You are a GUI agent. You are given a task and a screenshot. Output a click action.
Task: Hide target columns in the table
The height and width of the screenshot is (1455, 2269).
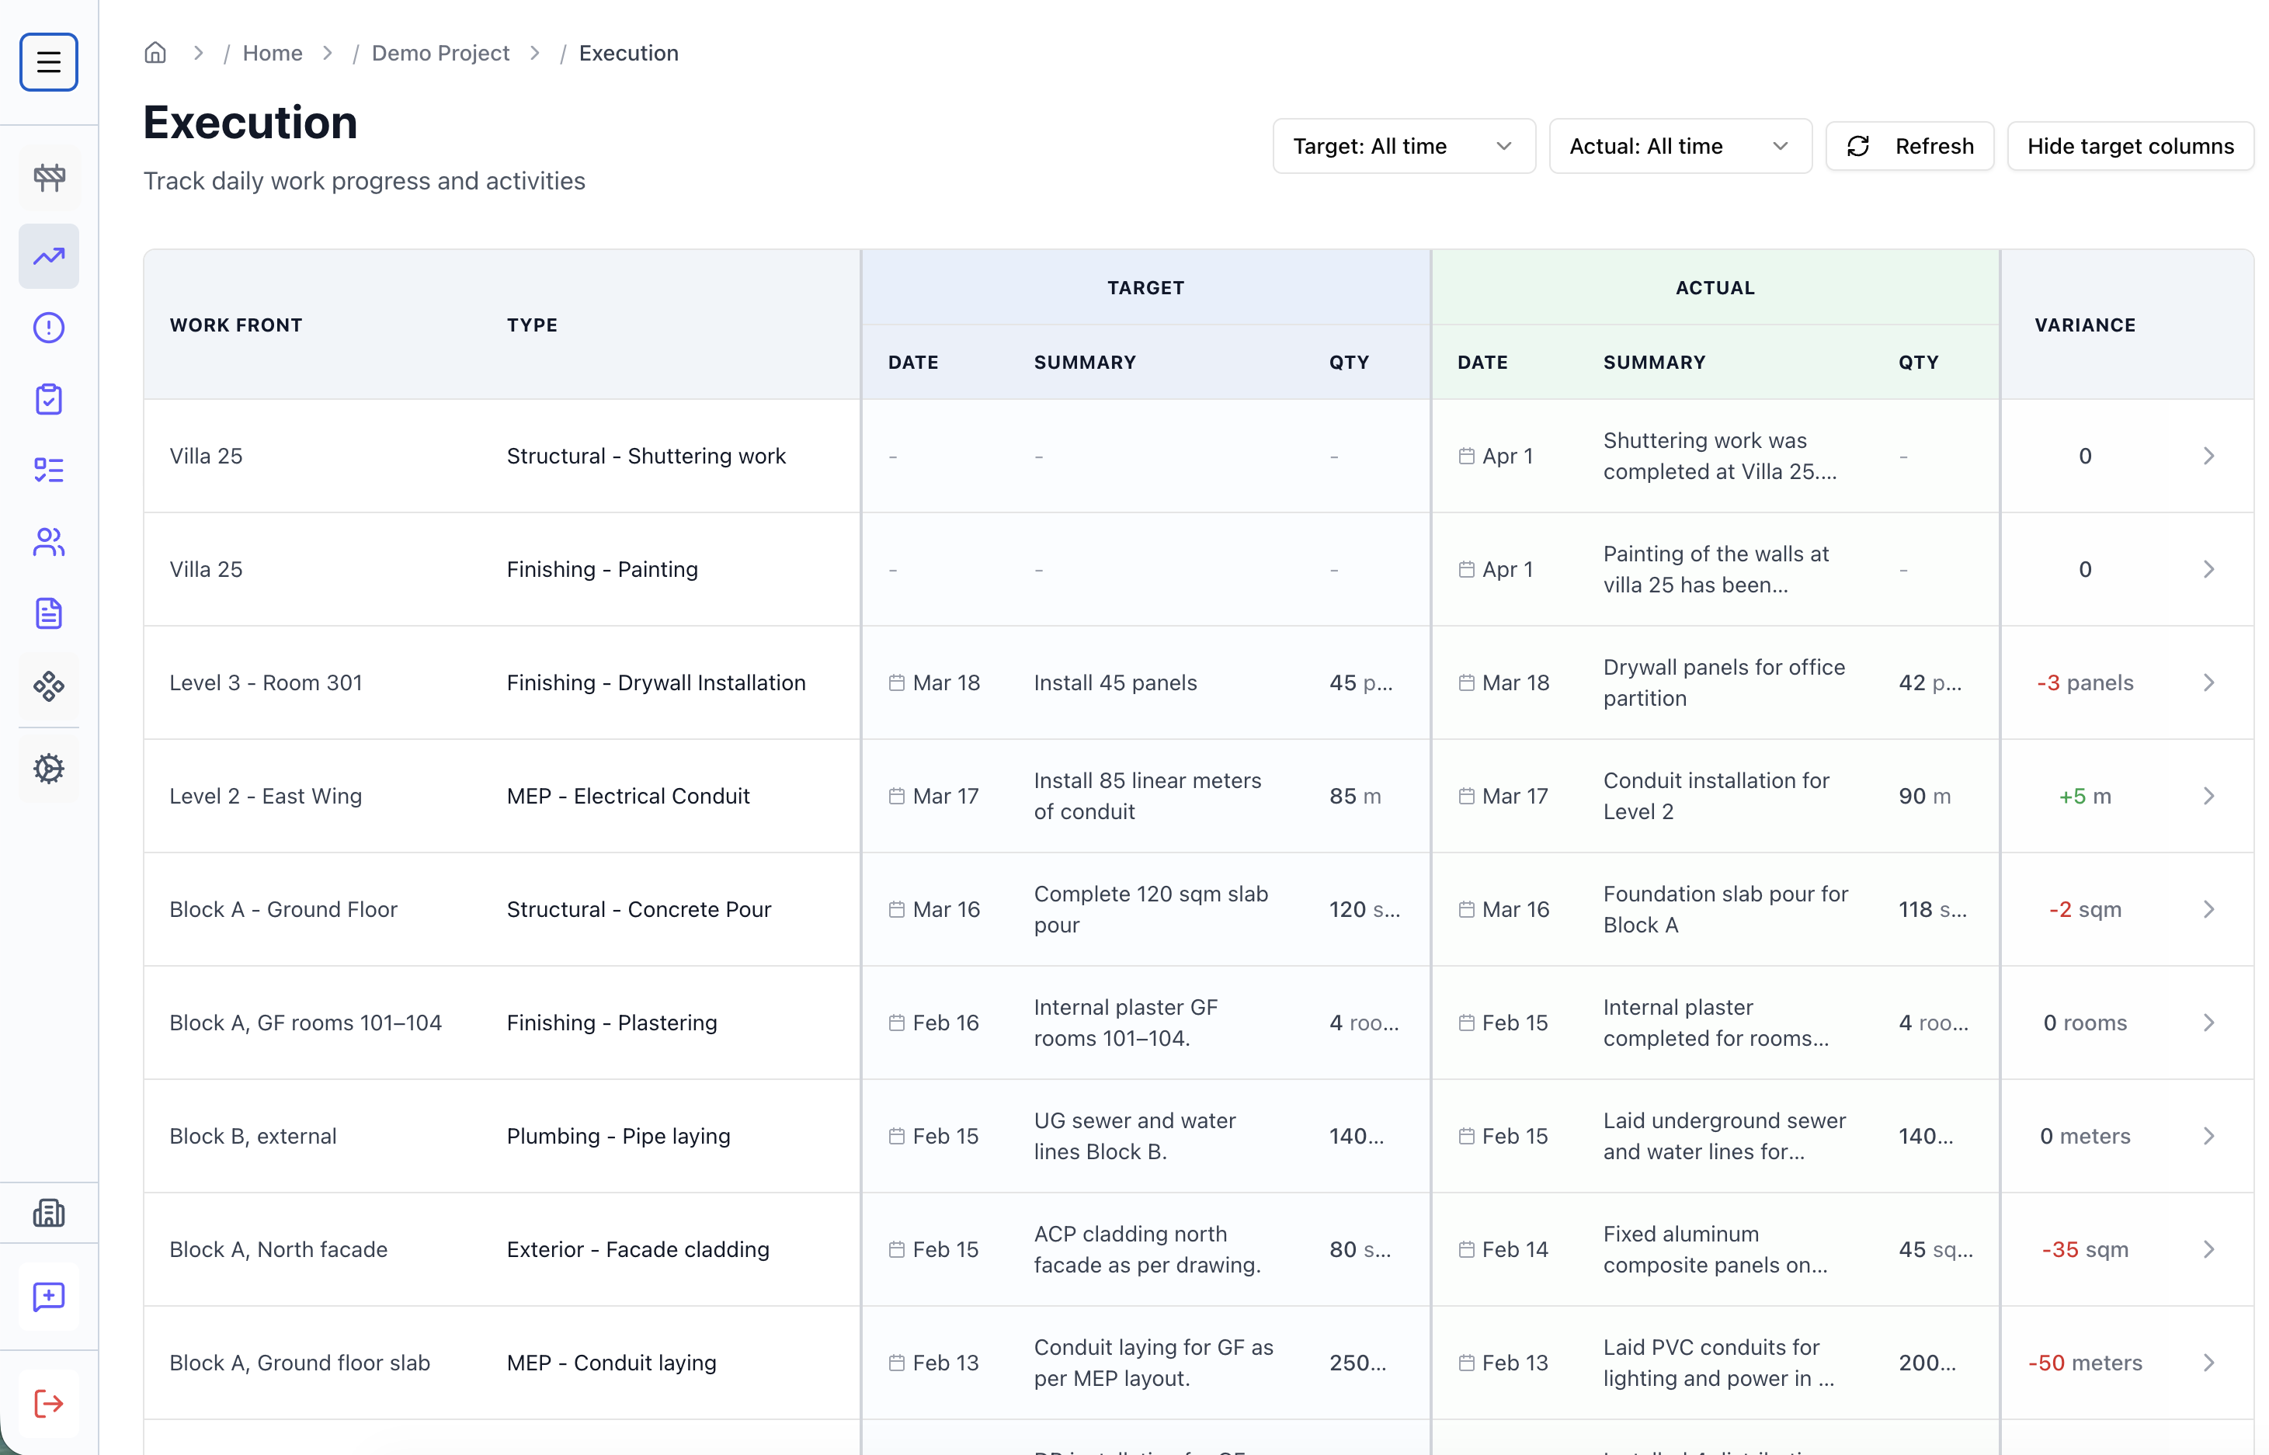[x=2129, y=147]
